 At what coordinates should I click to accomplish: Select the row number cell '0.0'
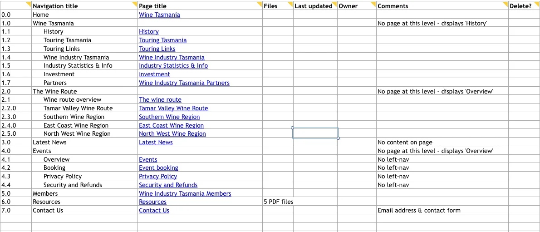(x=16, y=15)
